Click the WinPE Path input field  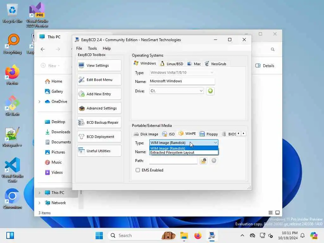pyautogui.click(x=173, y=161)
